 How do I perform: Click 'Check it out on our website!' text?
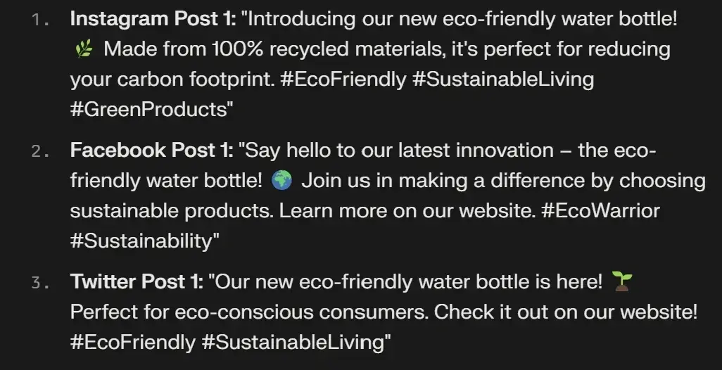(566, 312)
